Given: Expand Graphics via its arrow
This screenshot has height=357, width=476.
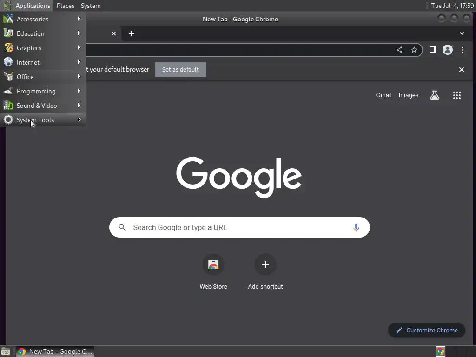Looking at the screenshot, I should pos(79,47).
